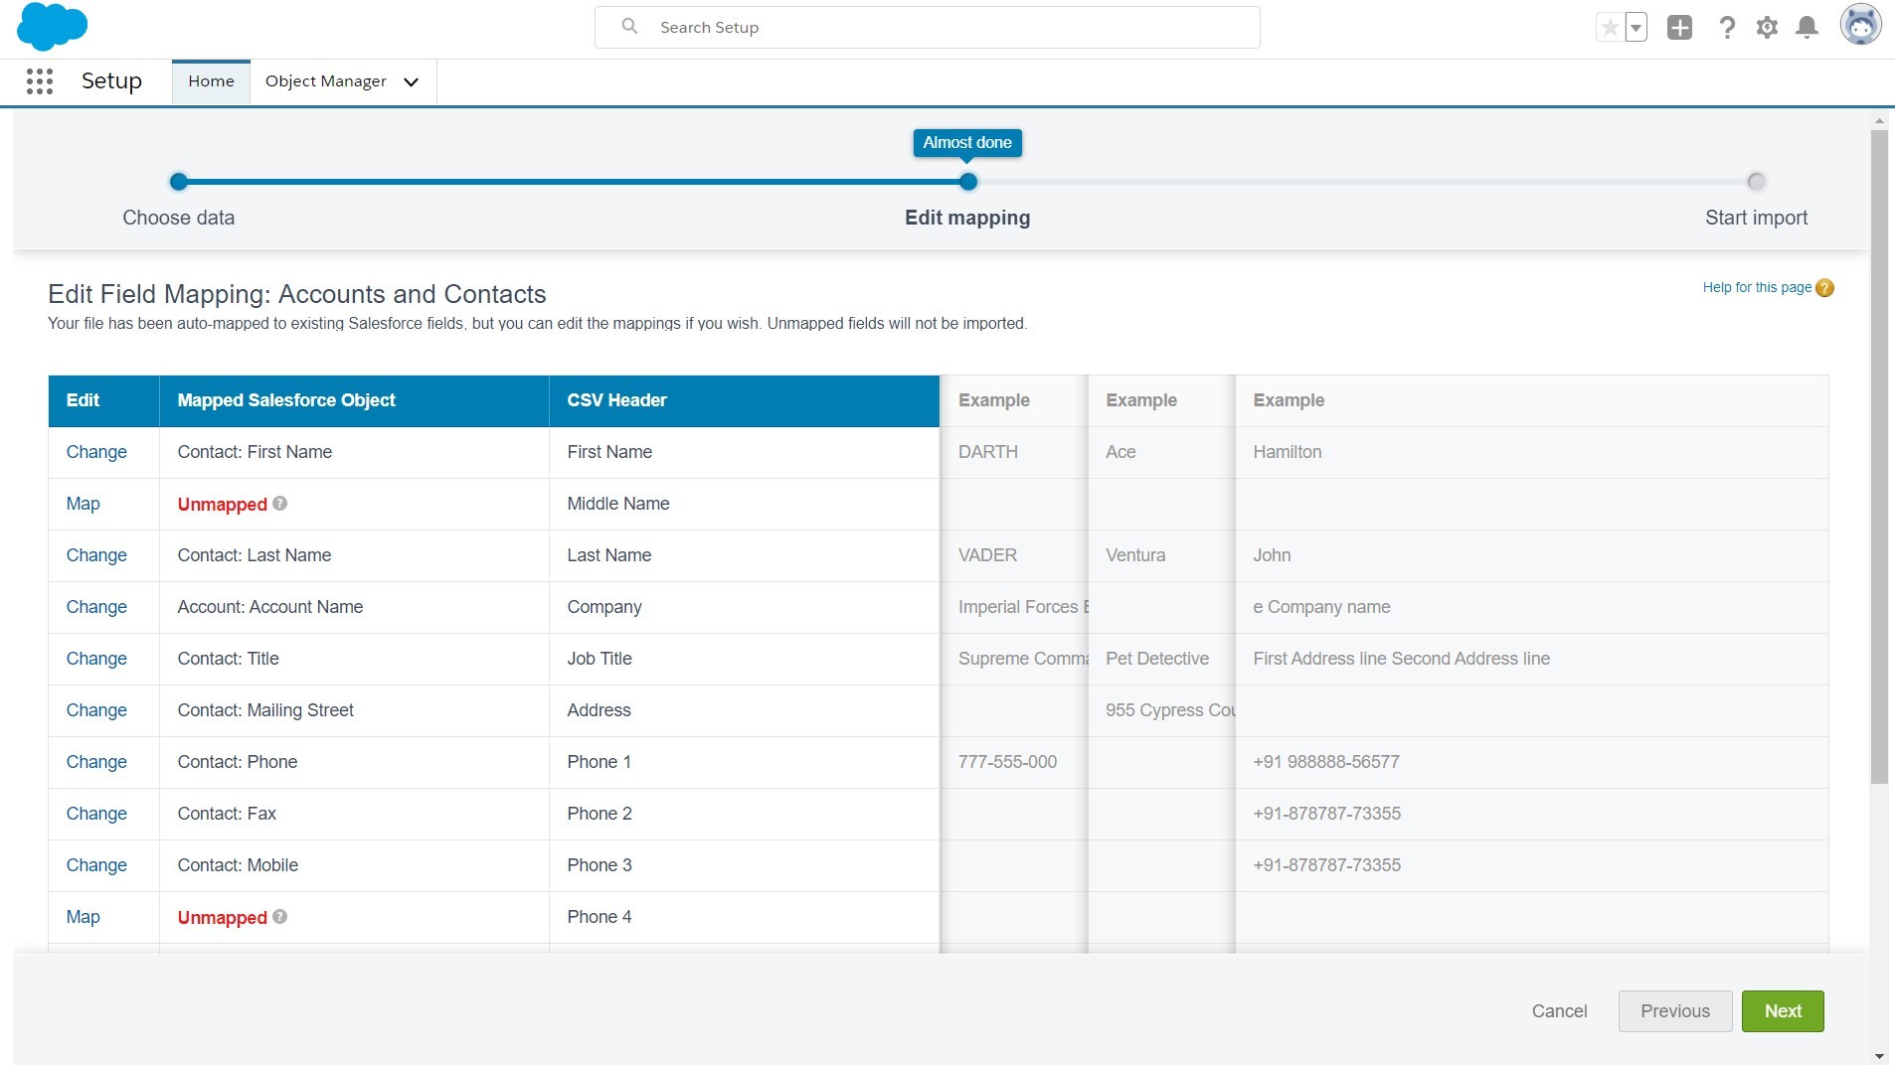Click the help icon next to Help for this page
This screenshot has height=1065, width=1895.
pos(1824,288)
